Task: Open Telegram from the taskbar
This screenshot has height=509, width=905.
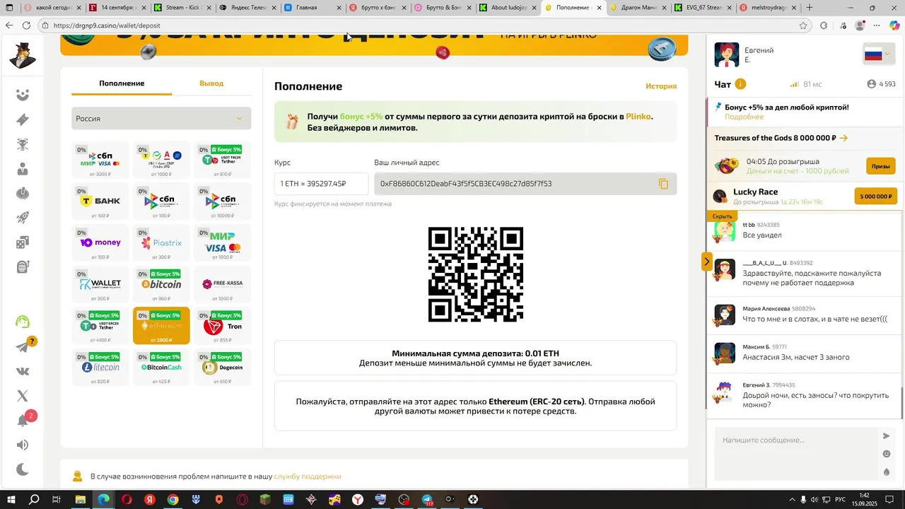Action: click(427, 500)
